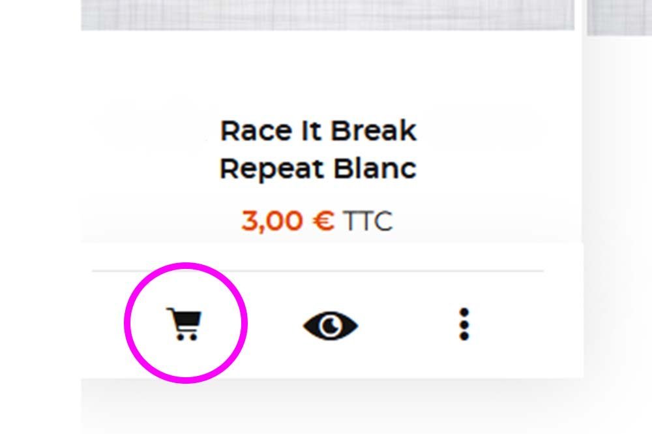Select the "Race It Break" title line
652x434 pixels.
pyautogui.click(x=318, y=131)
